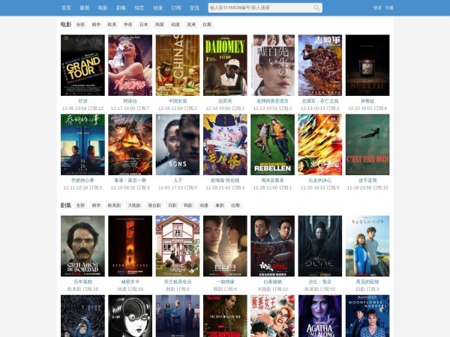
Task: Filter movies by 华语 tag
Action: click(x=127, y=25)
